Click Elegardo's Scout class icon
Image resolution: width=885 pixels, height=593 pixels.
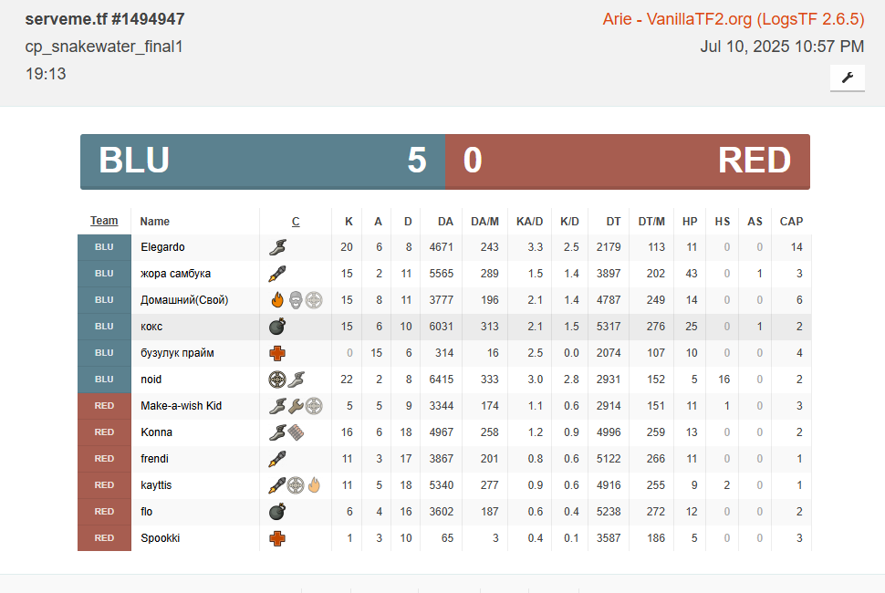tap(278, 247)
